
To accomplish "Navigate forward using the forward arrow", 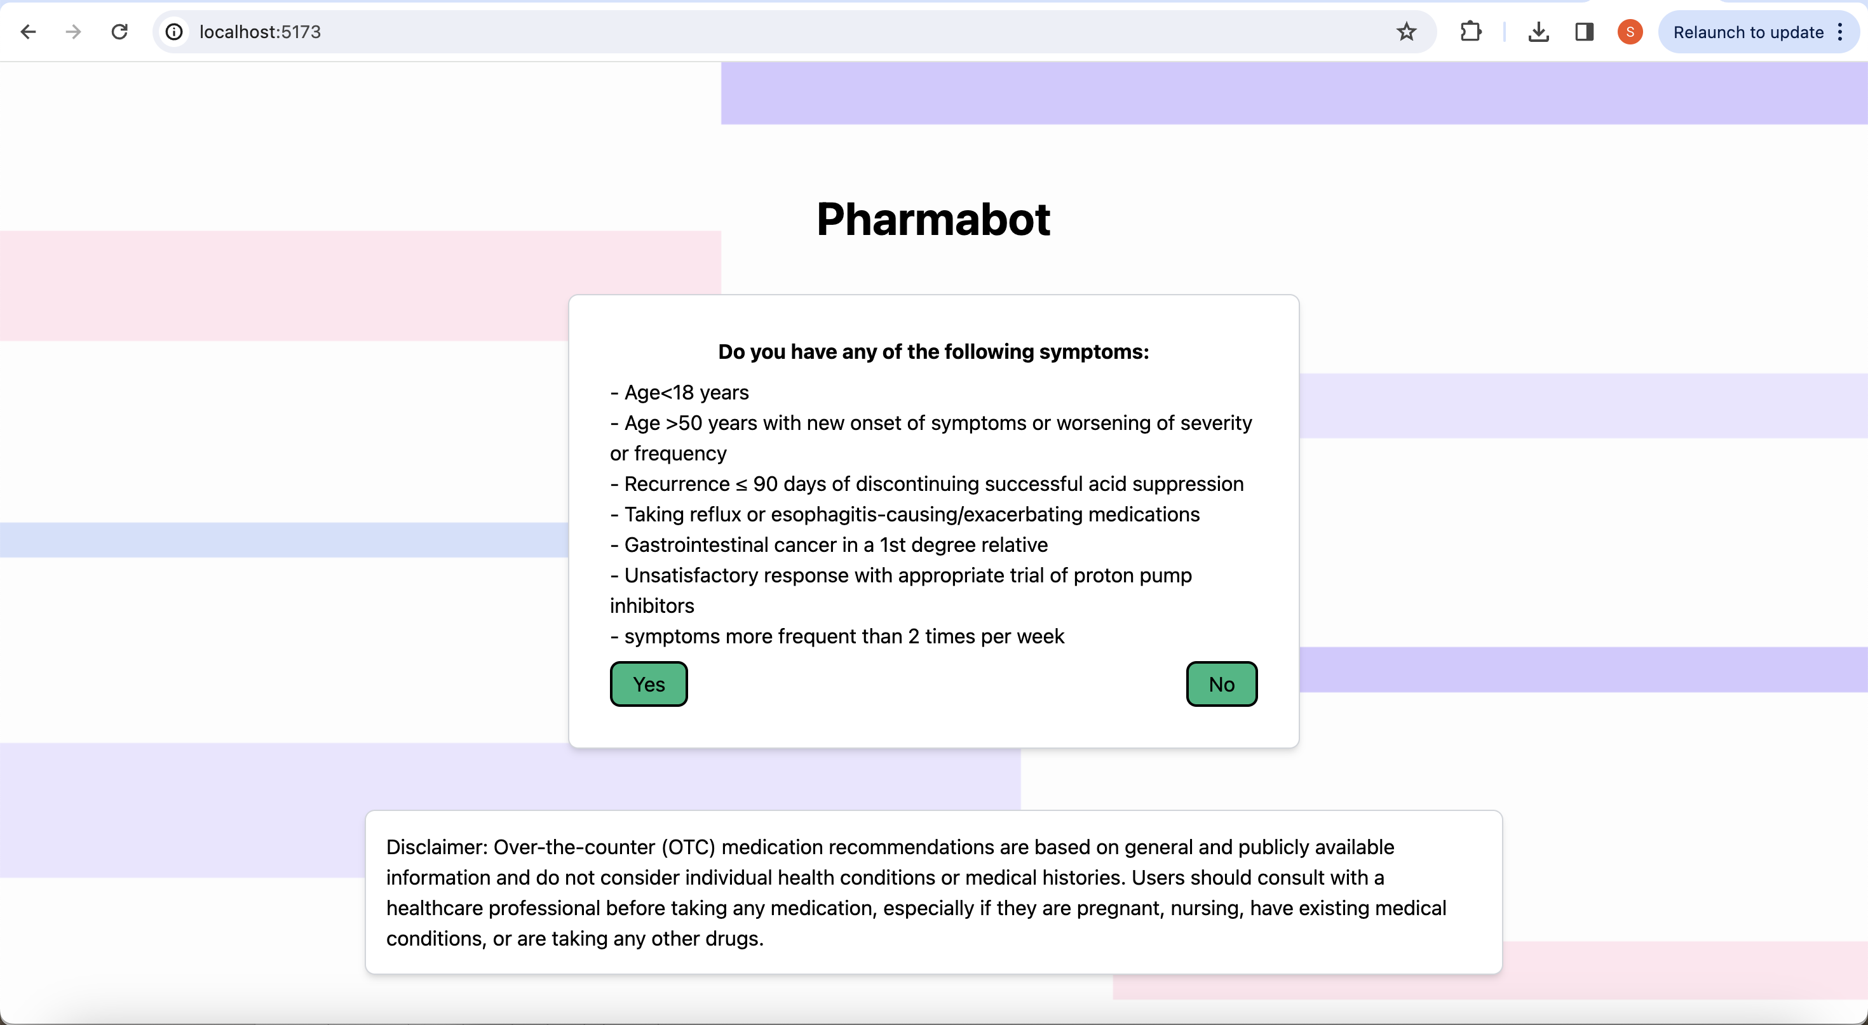I will (x=72, y=32).
